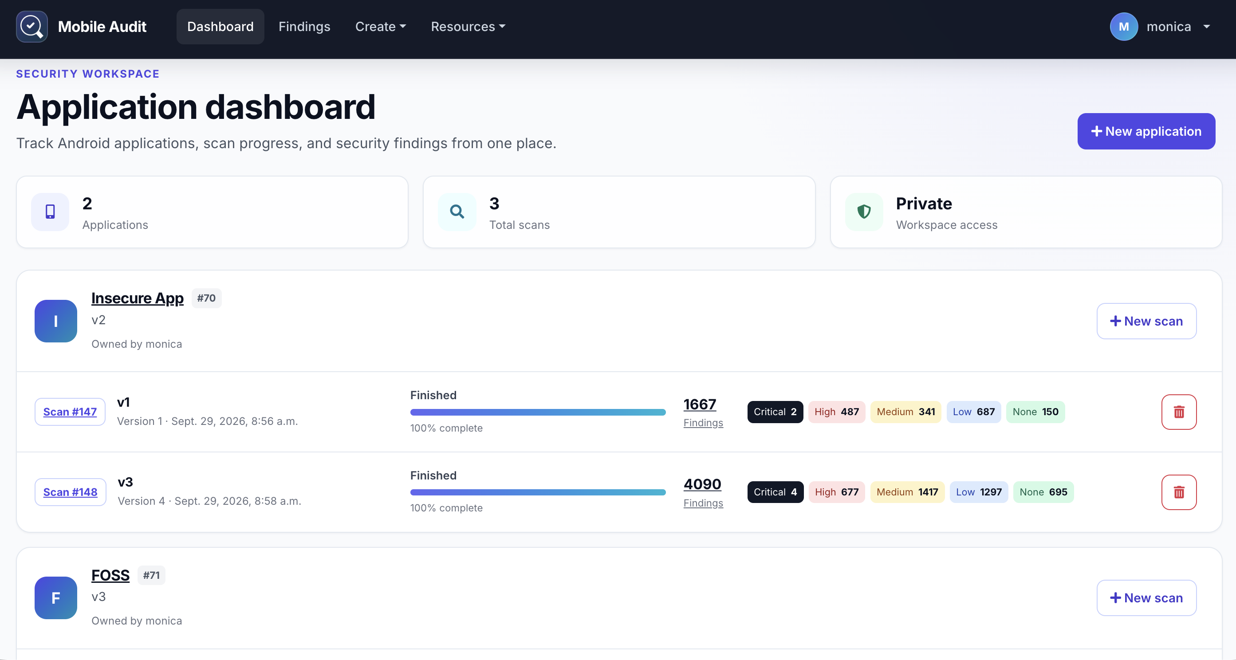Click the 1667 findings count link

699,404
